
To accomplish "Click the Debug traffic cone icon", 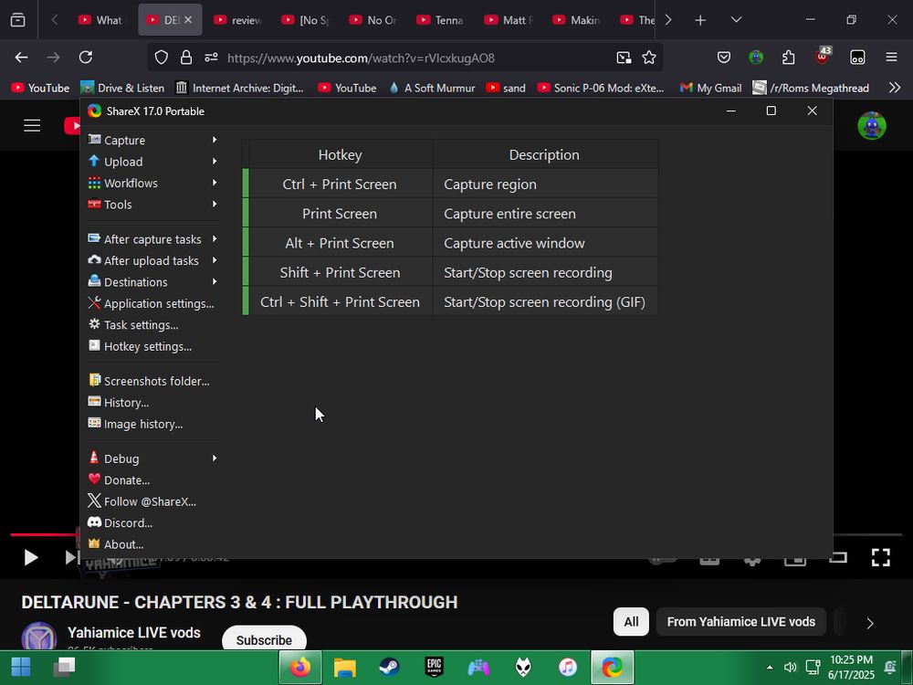I will [x=94, y=458].
